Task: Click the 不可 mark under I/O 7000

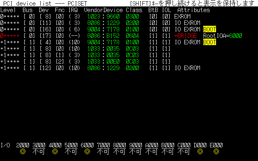Action: (x=103, y=152)
